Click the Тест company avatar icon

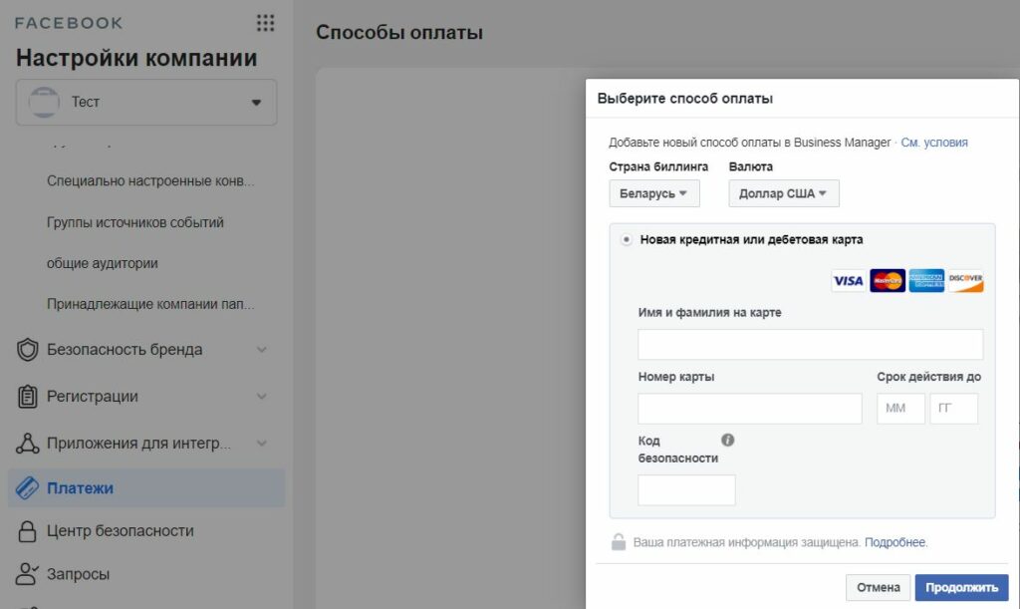pyautogui.click(x=44, y=102)
